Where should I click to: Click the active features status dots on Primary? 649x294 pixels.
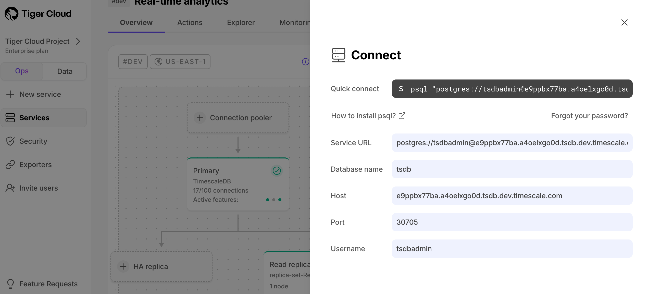[x=274, y=200]
